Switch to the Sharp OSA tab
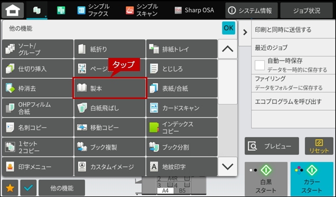This screenshot has width=336, height=197. pos(194,10)
